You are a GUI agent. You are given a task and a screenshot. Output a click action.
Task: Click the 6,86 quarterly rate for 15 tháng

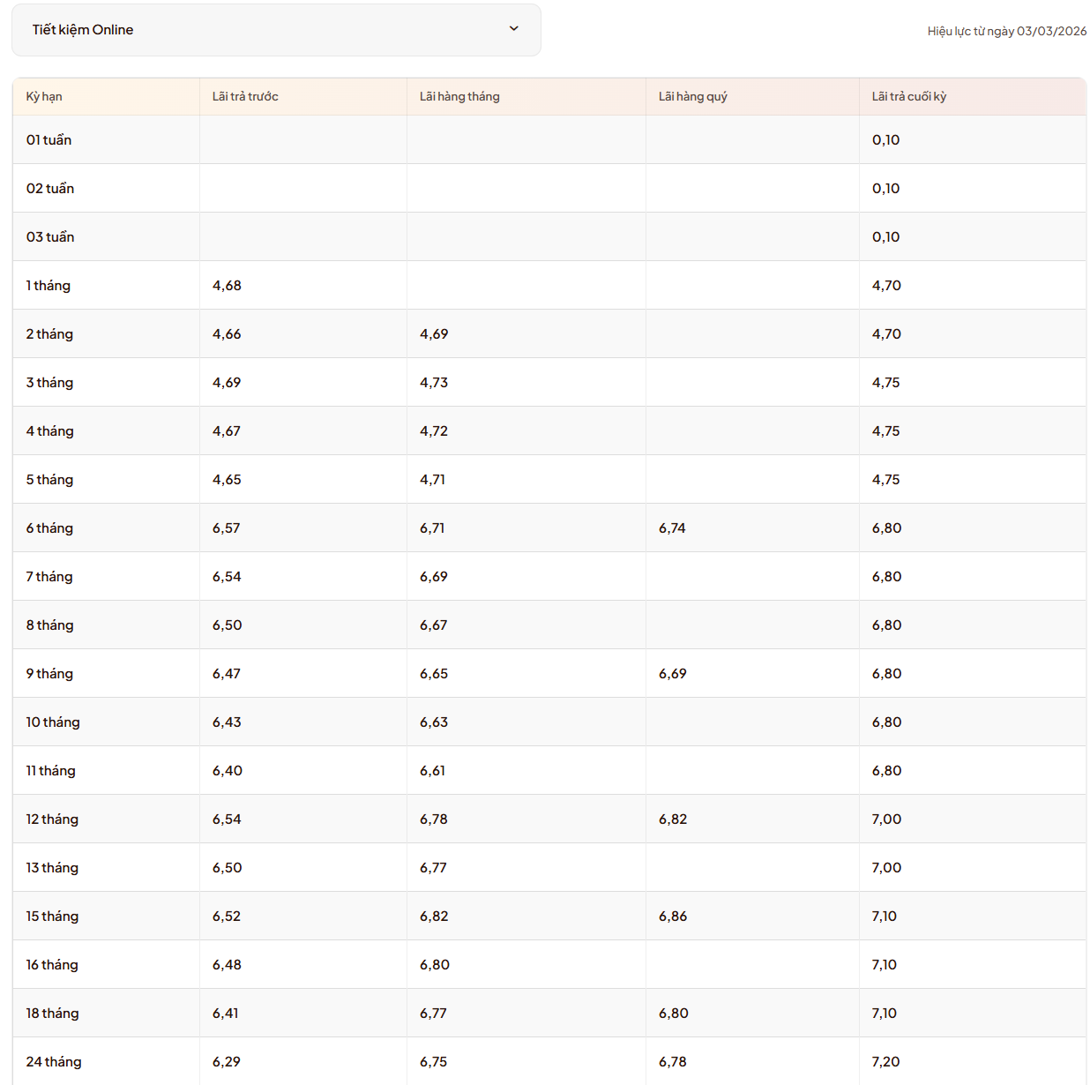coord(672,917)
